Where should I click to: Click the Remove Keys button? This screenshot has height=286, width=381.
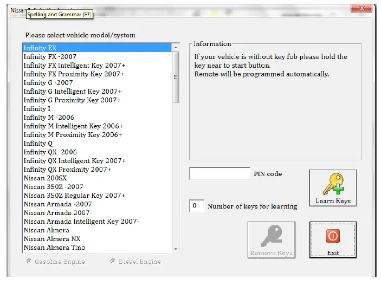tap(272, 240)
